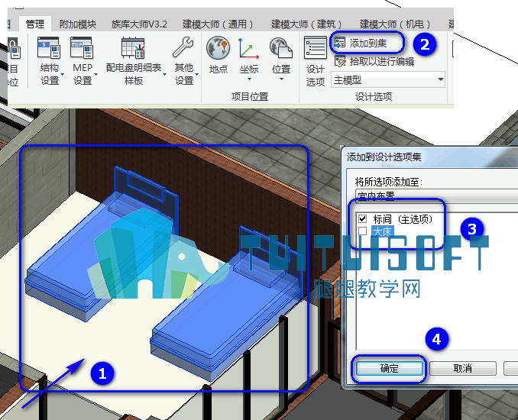This screenshot has width=518, height=420.
Task: Expand the Position dropdown arrow
Action: [x=281, y=79]
